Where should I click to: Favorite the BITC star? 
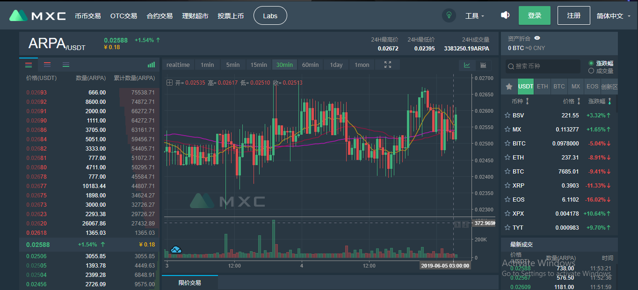[x=507, y=143]
